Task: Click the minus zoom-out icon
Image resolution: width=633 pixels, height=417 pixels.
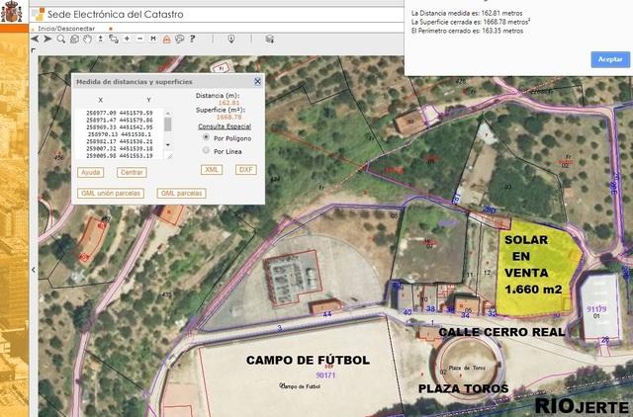Action: tap(139, 39)
